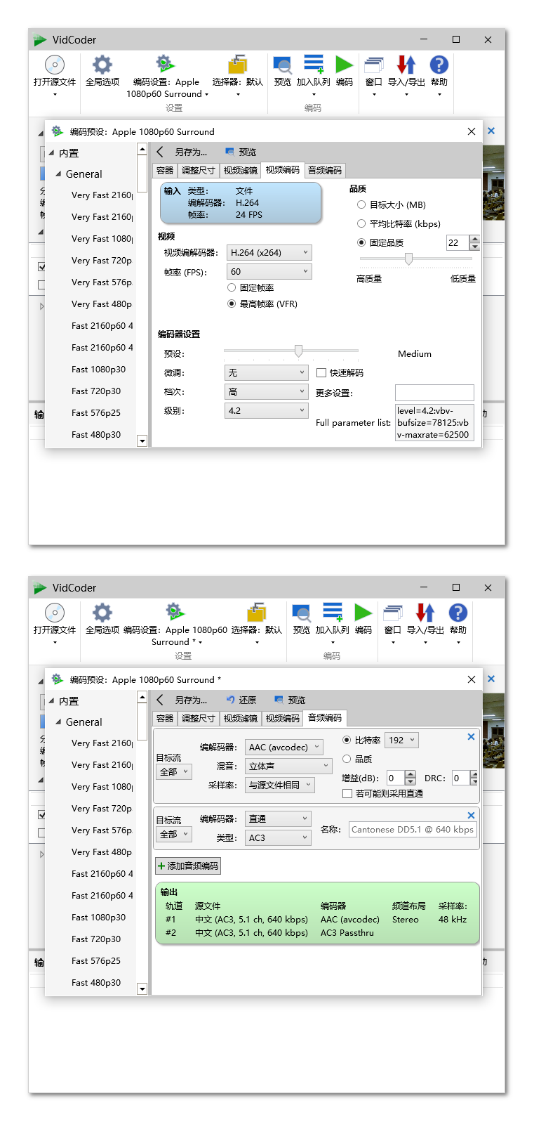The image size is (534, 1122).
Task: Select 目标大小 (MB) quality option
Action: coord(361,205)
